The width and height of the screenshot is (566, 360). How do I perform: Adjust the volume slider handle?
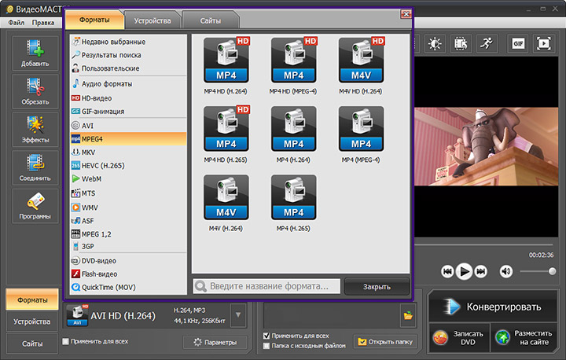[x=552, y=271]
